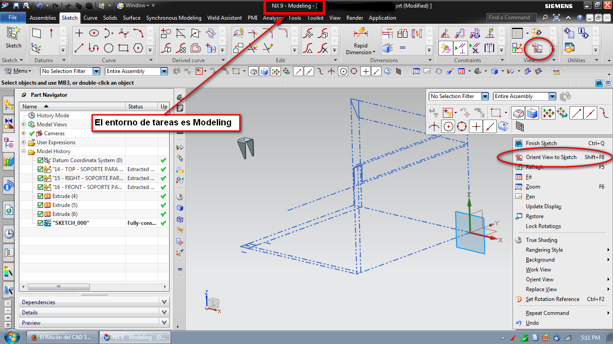The width and height of the screenshot is (613, 344).
Task: Toggle checkbox for "15 - RIGHT - SOPORTE" feature
Action: coord(40,178)
